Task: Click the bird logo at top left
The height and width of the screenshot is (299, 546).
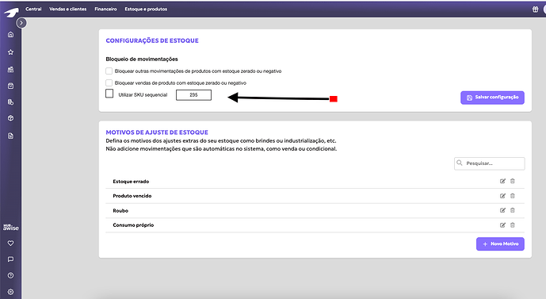Action: (x=11, y=13)
